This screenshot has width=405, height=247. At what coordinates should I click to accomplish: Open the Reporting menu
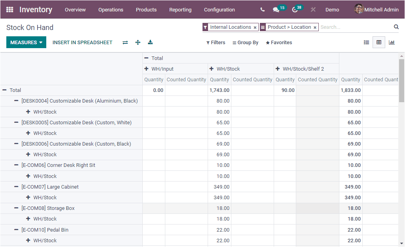180,9
